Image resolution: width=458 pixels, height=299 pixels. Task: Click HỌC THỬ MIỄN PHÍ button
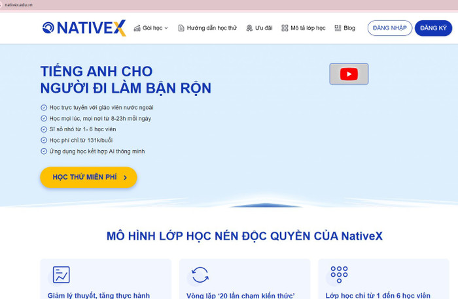pos(88,177)
